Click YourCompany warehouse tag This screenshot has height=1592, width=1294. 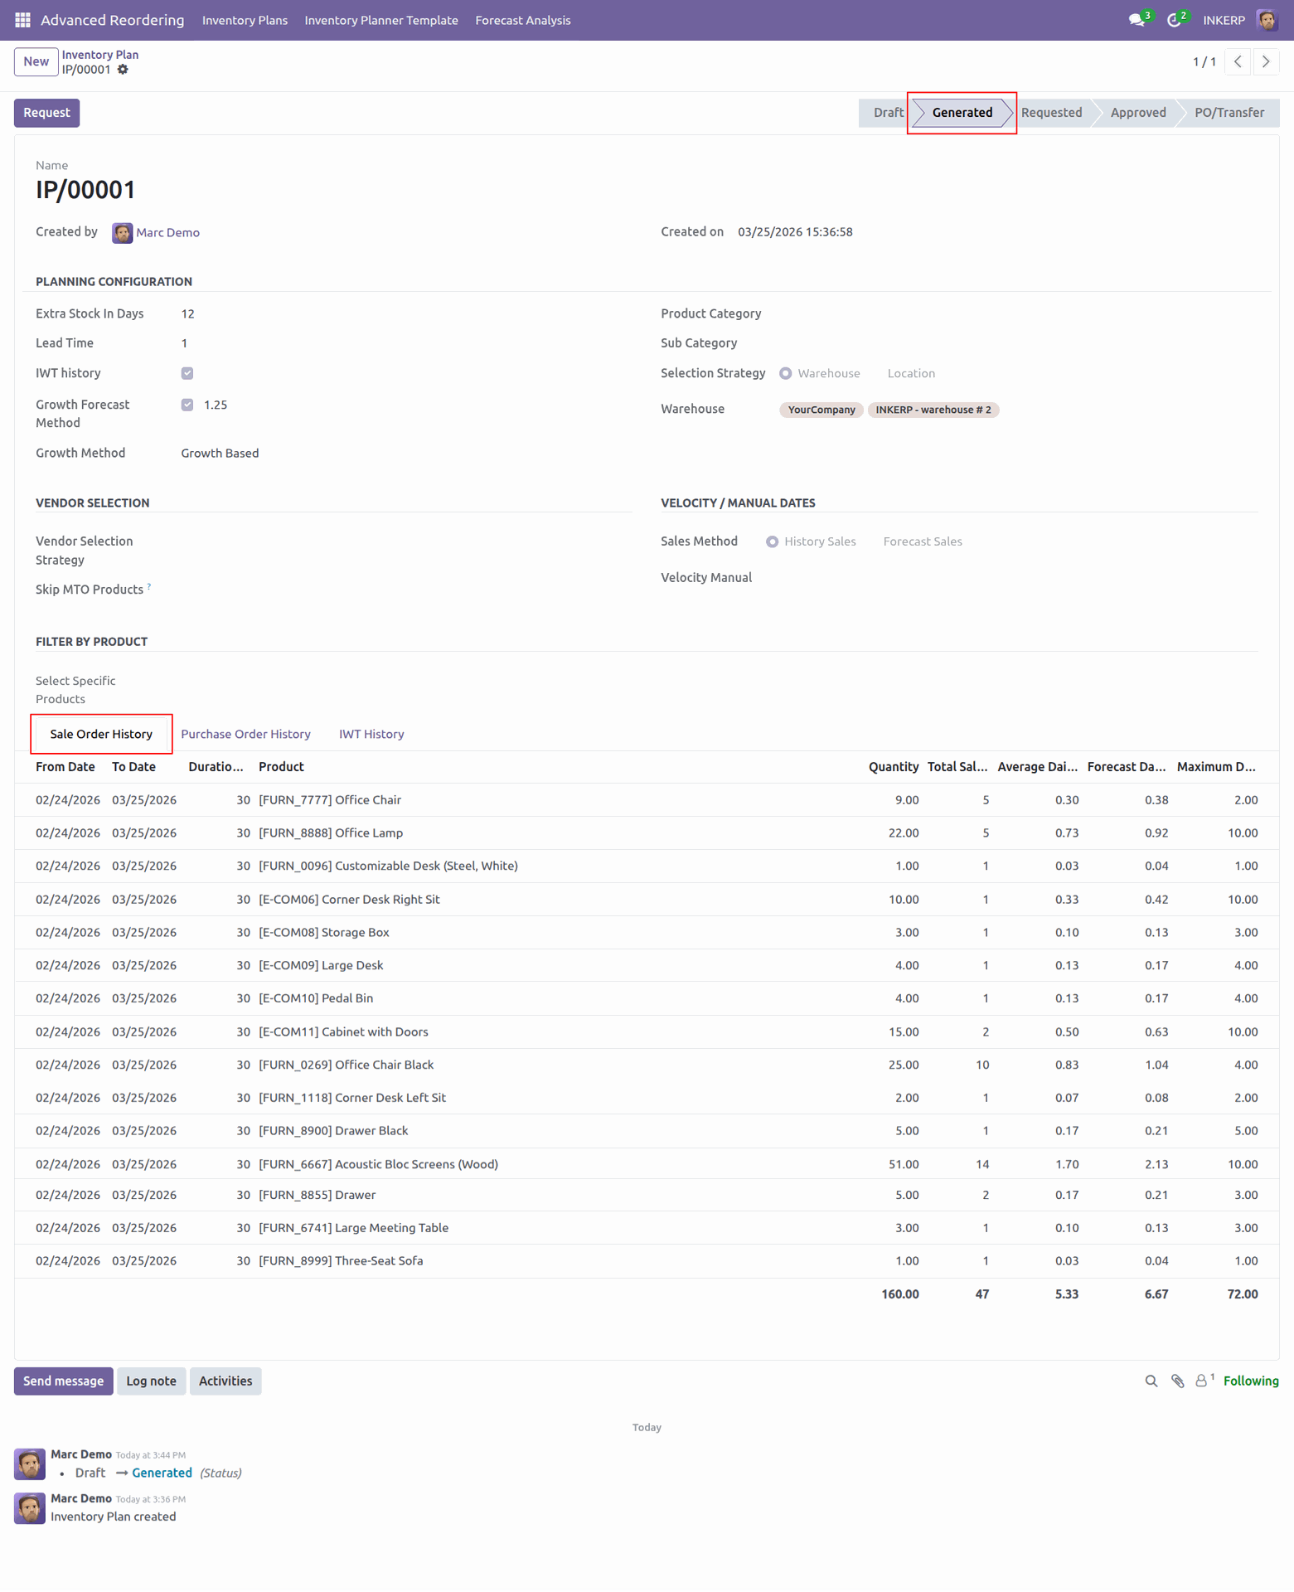tap(821, 410)
